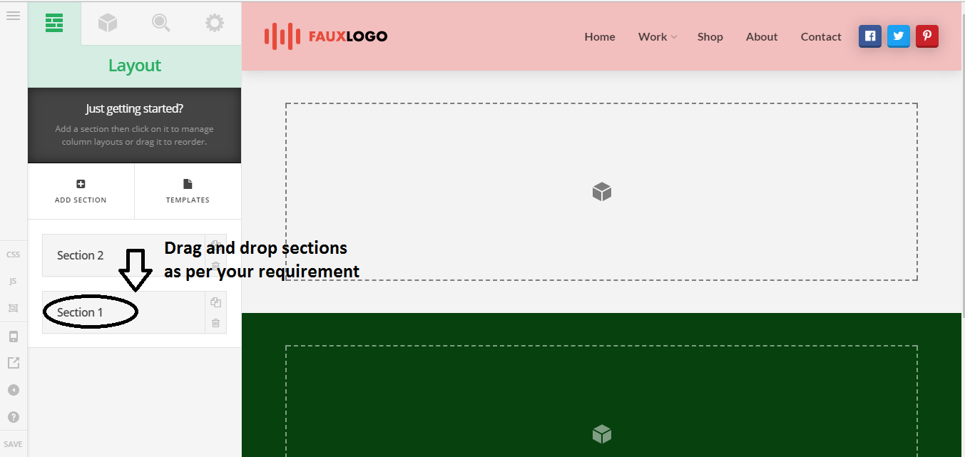Image resolution: width=965 pixels, height=457 pixels.
Task: Click the Facebook icon in the header
Action: coord(869,36)
